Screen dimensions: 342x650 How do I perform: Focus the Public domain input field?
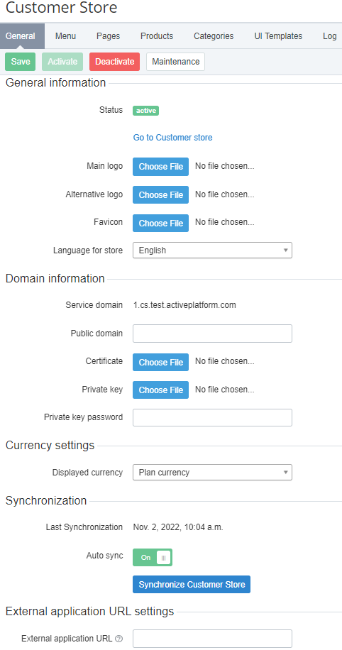(212, 334)
